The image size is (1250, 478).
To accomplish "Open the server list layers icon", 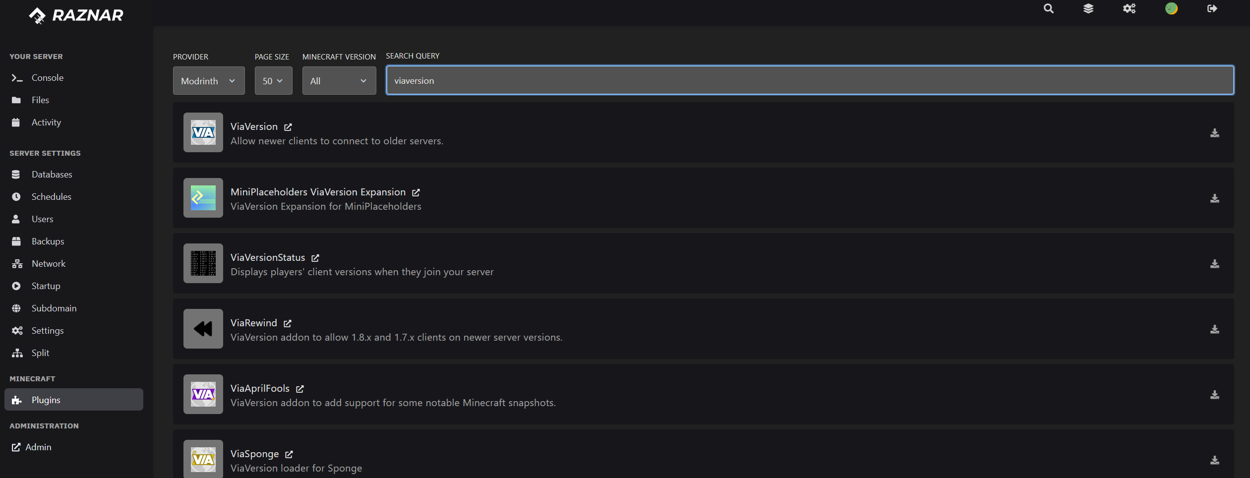I will [1088, 8].
